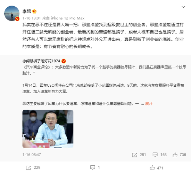Open the 李想 username link
The image size is (191, 173).
click(26, 11)
